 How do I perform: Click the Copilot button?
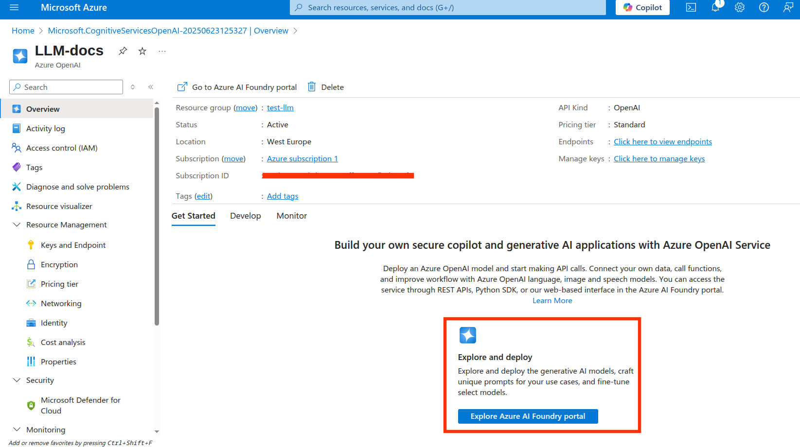coord(642,7)
